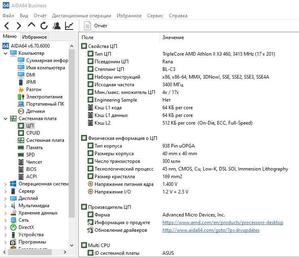Expand the Мультимедиа tree node
This screenshot has width=299, height=258.
point(6,206)
